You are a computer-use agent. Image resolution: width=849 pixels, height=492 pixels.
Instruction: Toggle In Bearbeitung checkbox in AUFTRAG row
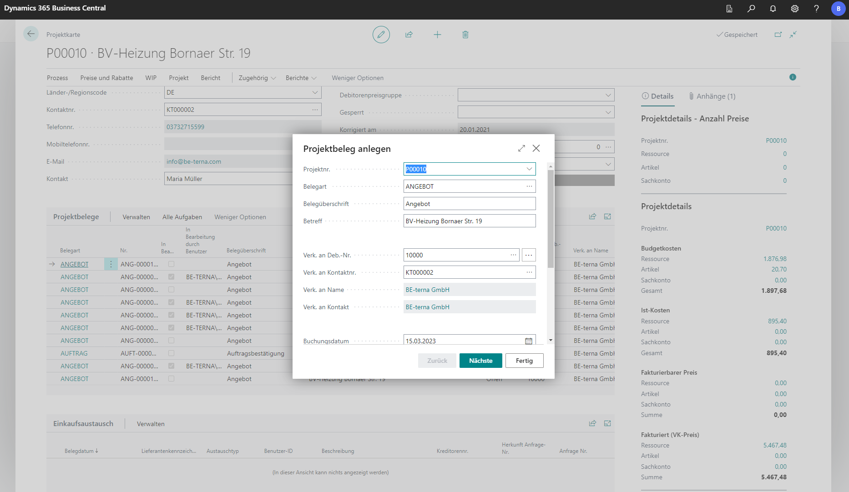pos(171,353)
